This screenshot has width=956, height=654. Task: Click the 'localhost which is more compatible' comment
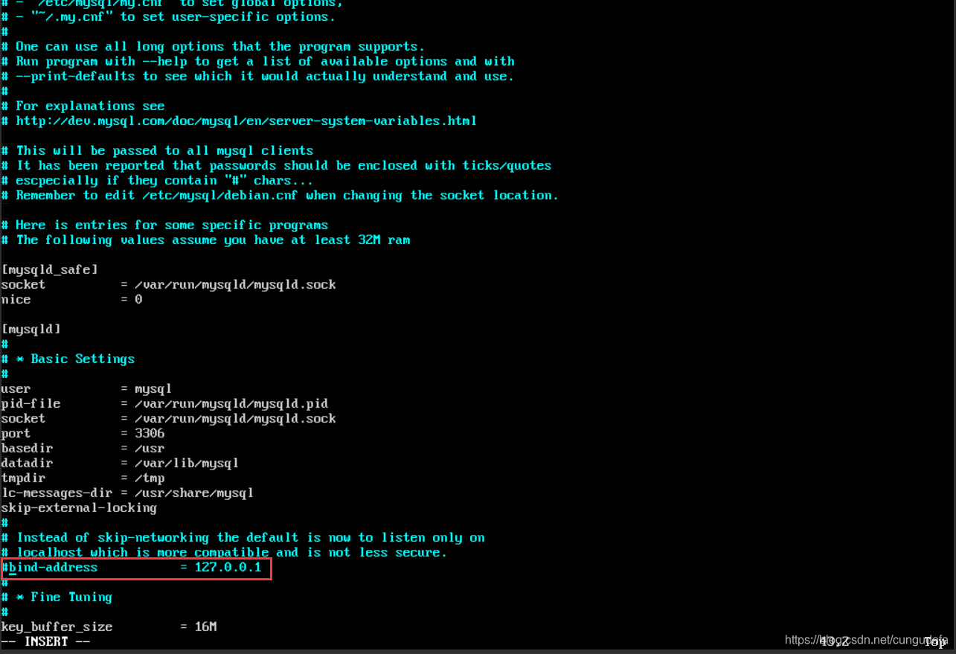tap(225, 553)
